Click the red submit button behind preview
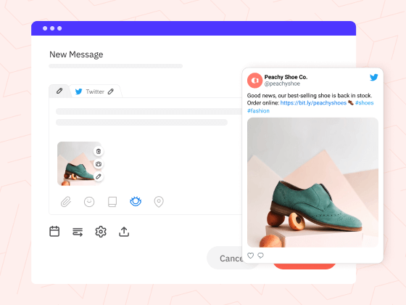The image size is (406, 305). [304, 266]
